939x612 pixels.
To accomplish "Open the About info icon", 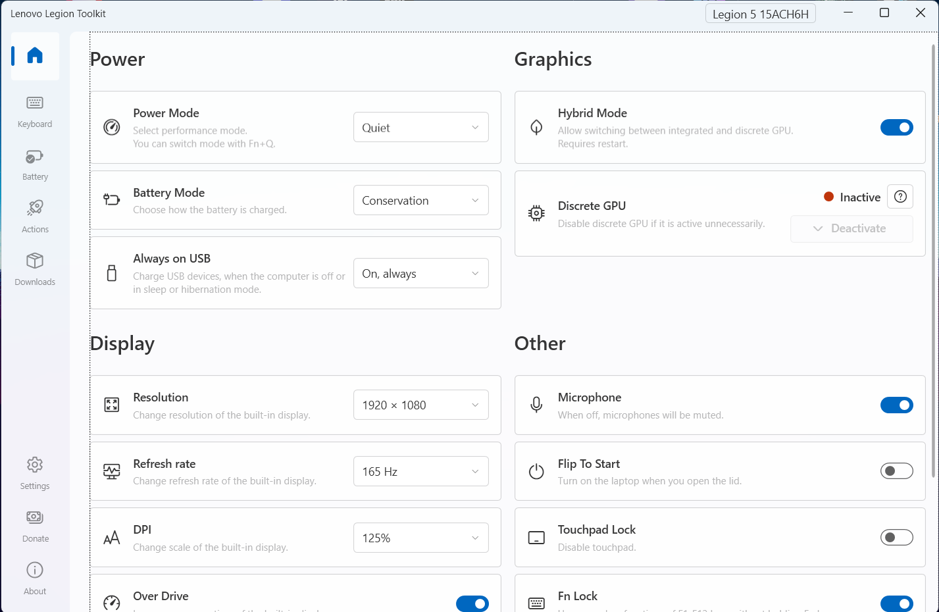I will click(35, 570).
